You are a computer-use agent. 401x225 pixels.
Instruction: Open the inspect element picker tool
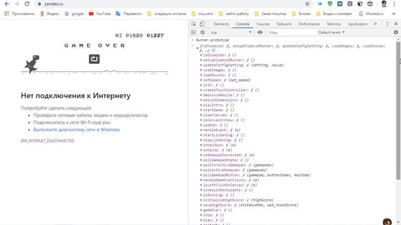point(194,24)
